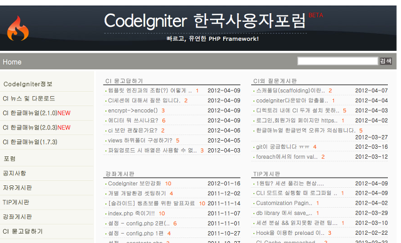Open 자유게시판 in the sidebar

pyautogui.click(x=17, y=188)
